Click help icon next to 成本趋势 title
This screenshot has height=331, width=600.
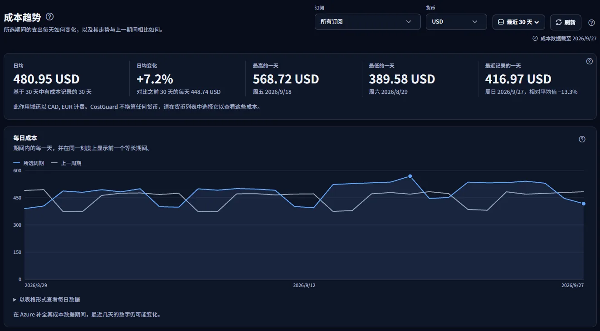(50, 17)
